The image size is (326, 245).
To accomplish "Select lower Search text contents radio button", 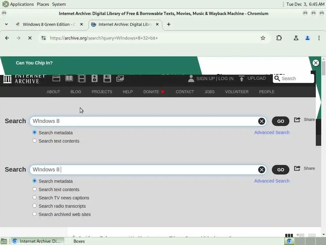I will click(x=34, y=189).
